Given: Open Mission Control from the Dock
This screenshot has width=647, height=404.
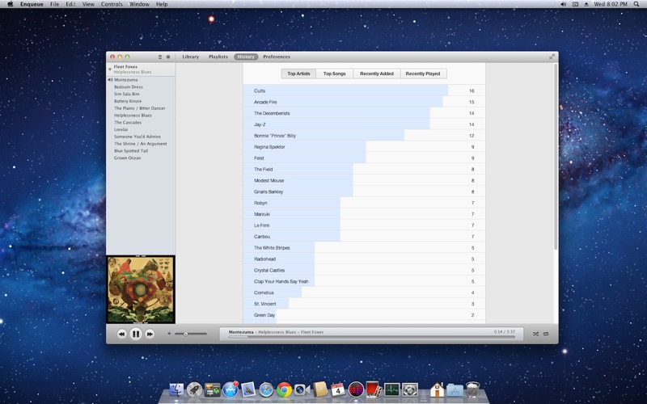Looking at the screenshot, I should (x=212, y=389).
